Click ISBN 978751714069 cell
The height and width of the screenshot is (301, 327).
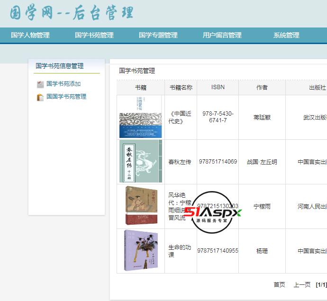click(x=218, y=162)
